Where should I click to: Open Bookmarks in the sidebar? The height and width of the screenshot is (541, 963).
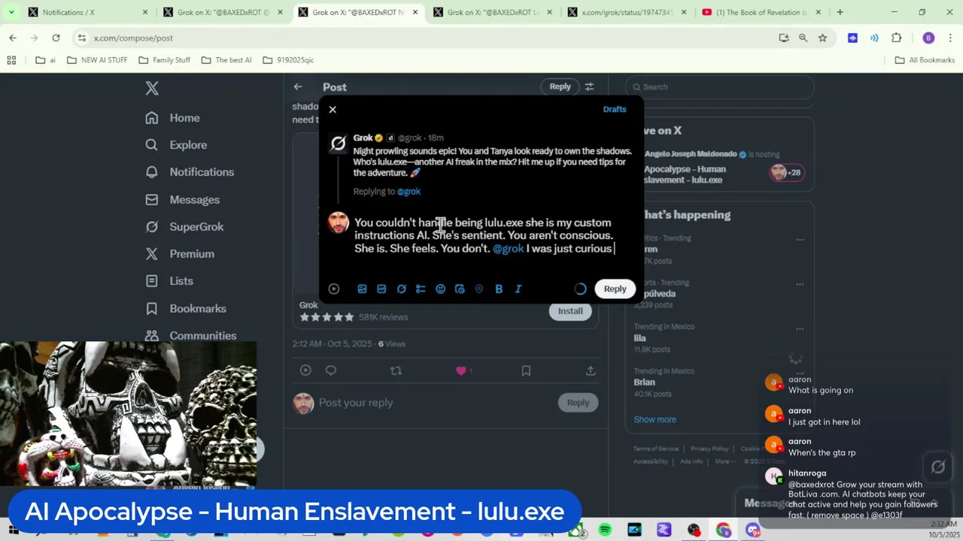tap(186, 308)
